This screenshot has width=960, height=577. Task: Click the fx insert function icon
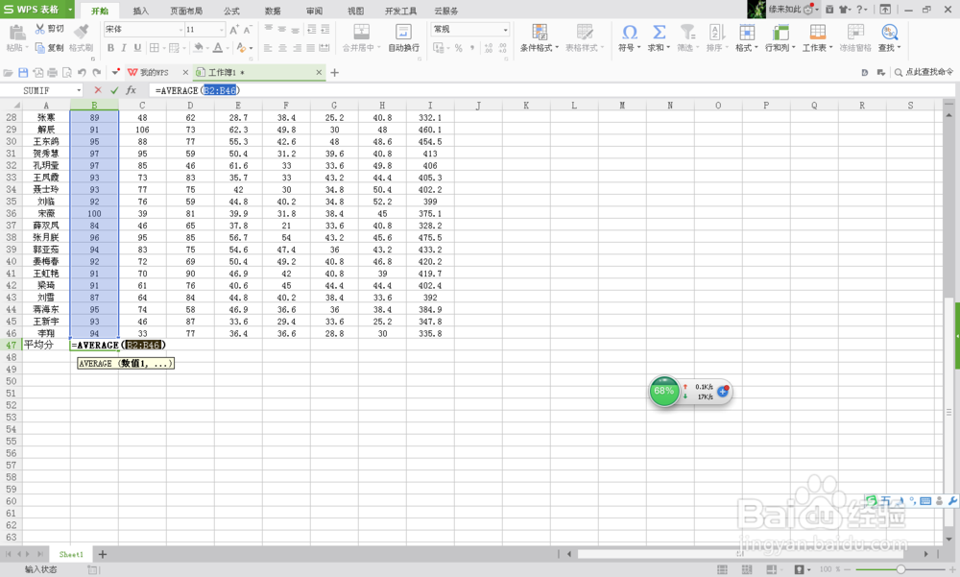pos(131,90)
